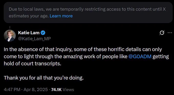Follow the @G0ADM mention link
The width and height of the screenshot is (174, 95).
coord(140,57)
